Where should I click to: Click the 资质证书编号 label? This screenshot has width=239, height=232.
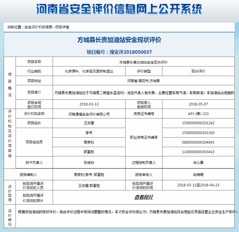144,114
